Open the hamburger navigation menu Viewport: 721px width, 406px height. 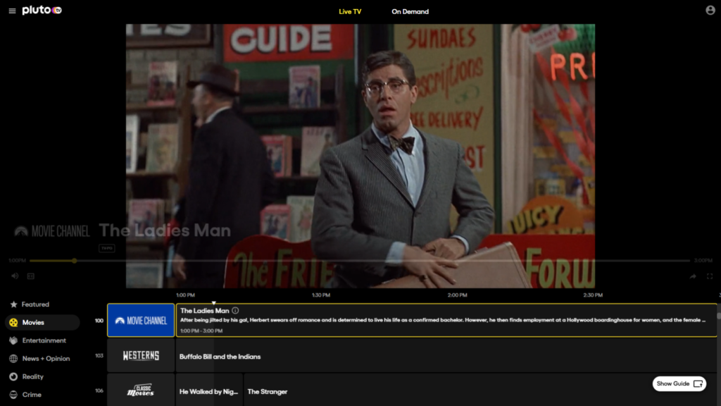point(13,11)
